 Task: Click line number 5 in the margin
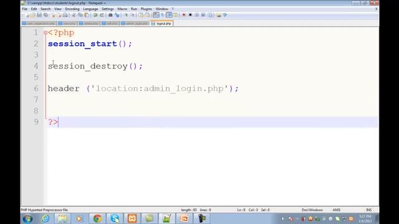pos(36,77)
